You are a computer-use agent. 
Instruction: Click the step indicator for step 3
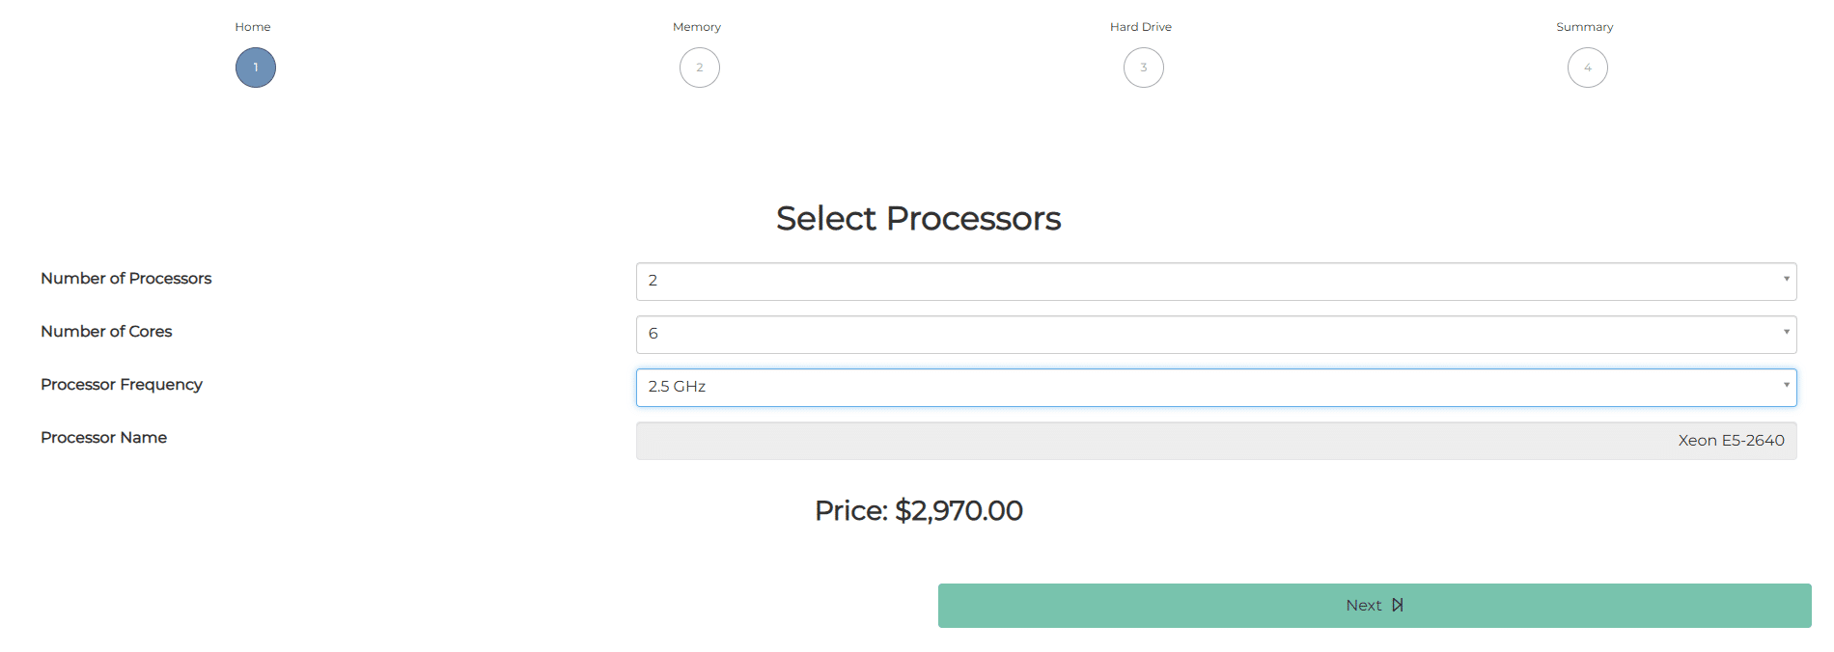tap(1143, 68)
